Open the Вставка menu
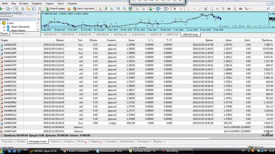Viewport: 275px width, 154px height. click(24, 3)
